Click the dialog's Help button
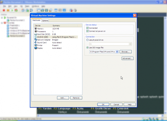 coord(130,104)
